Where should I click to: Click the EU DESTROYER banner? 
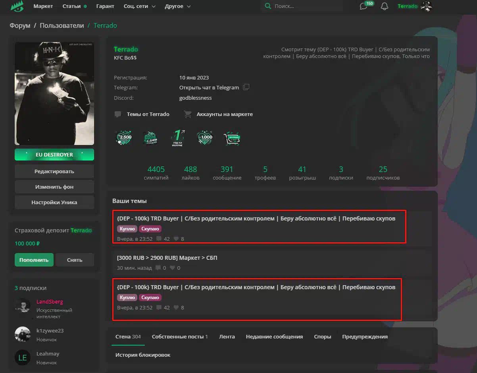coord(54,155)
